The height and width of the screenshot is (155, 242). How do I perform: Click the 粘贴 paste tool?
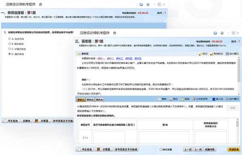click(x=185, y=99)
